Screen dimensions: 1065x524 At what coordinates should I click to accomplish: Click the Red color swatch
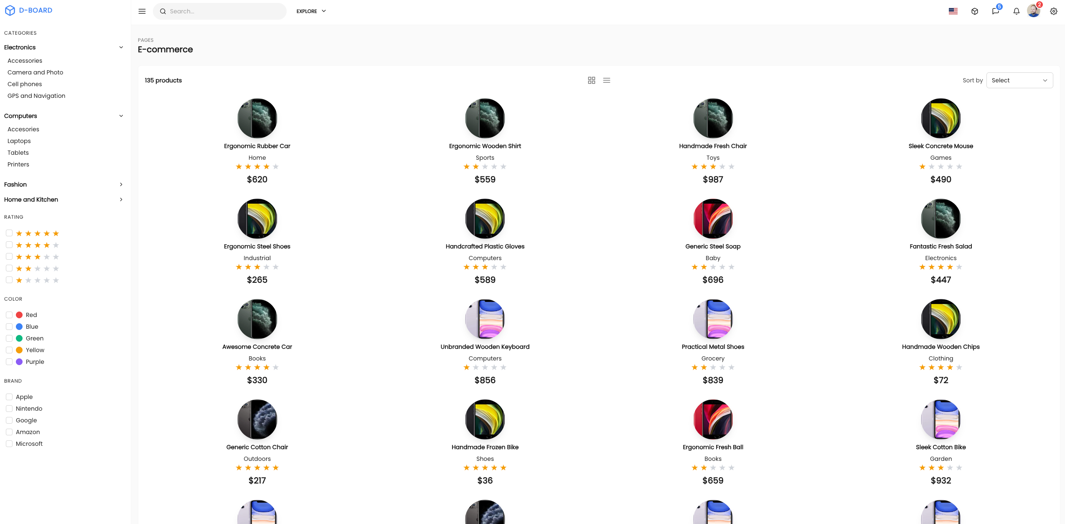19,315
